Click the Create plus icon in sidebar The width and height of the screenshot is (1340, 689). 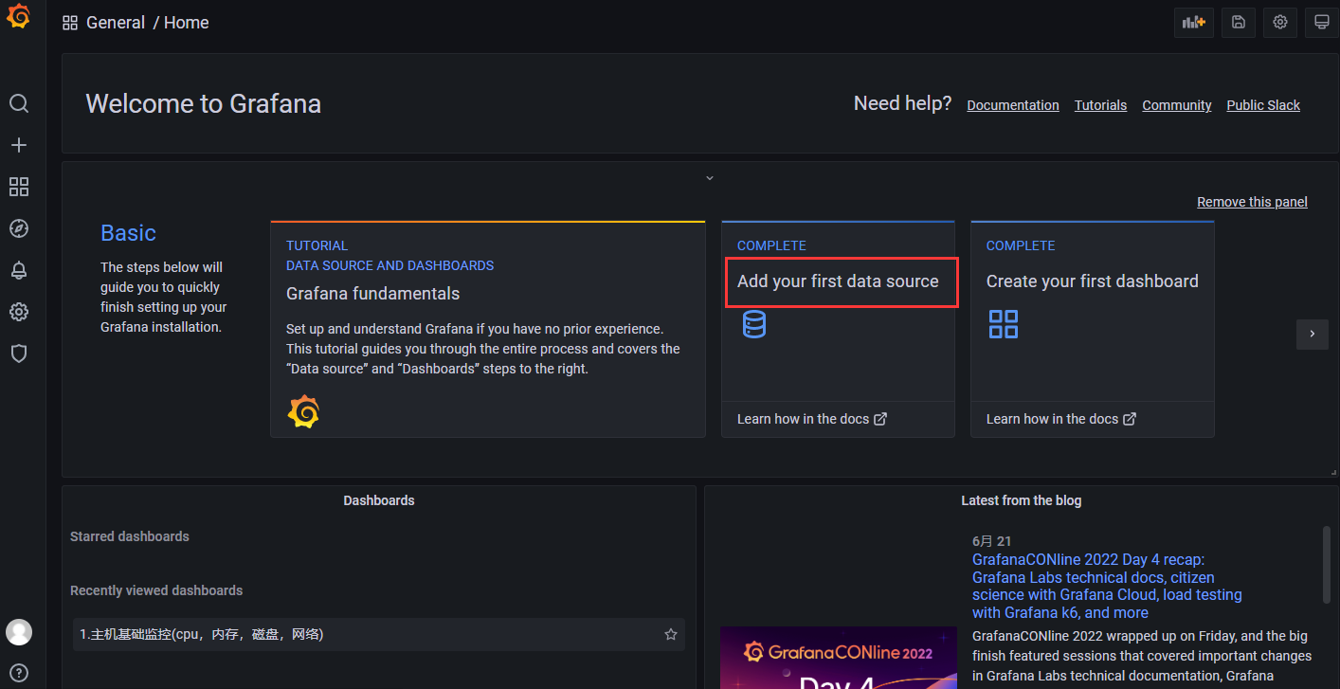point(19,145)
